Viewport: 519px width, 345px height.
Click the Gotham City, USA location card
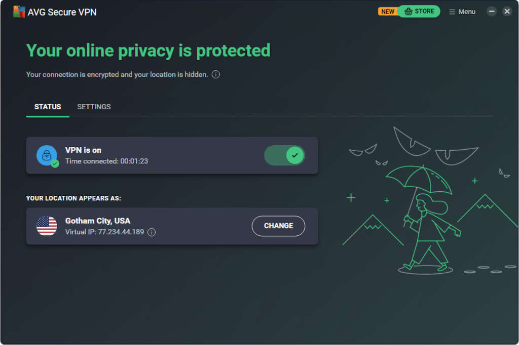(127, 226)
